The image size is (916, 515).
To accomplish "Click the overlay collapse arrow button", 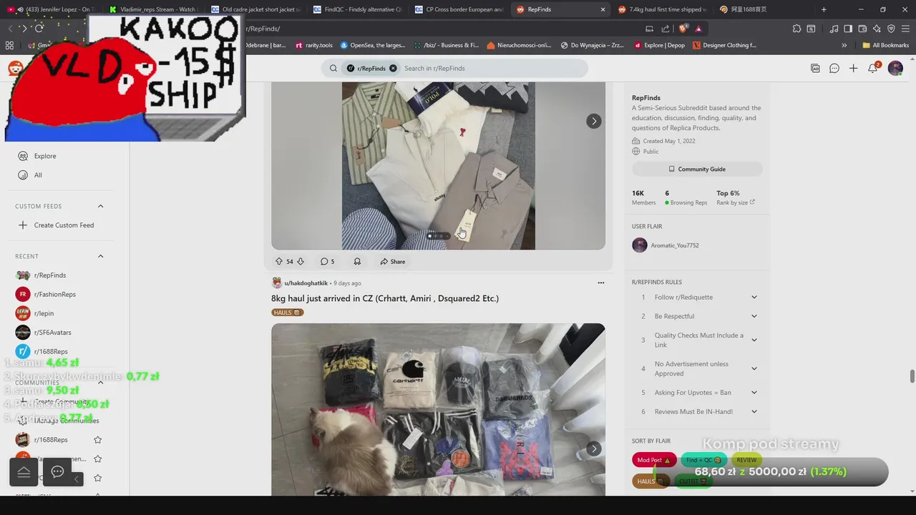I will (x=77, y=478).
